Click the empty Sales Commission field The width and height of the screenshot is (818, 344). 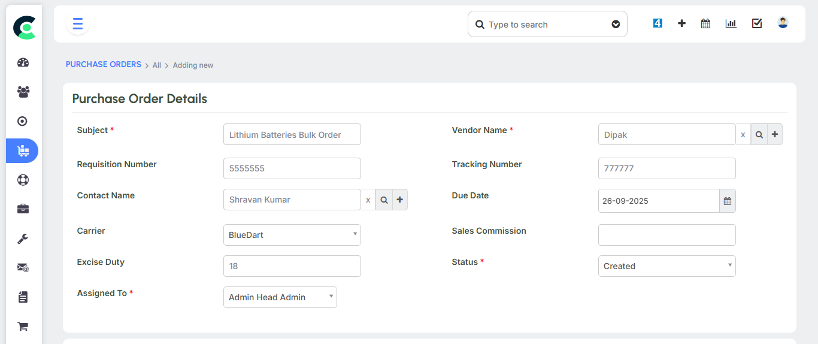tap(667, 235)
